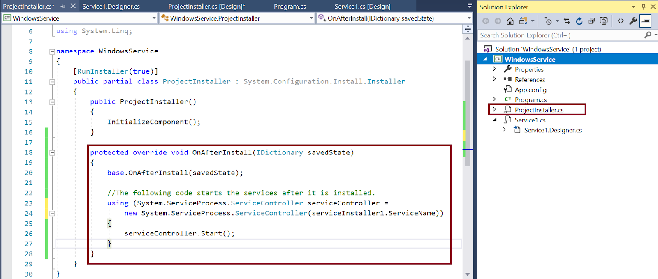Click the Solution Explorer Back arrow icon

pos(486,21)
